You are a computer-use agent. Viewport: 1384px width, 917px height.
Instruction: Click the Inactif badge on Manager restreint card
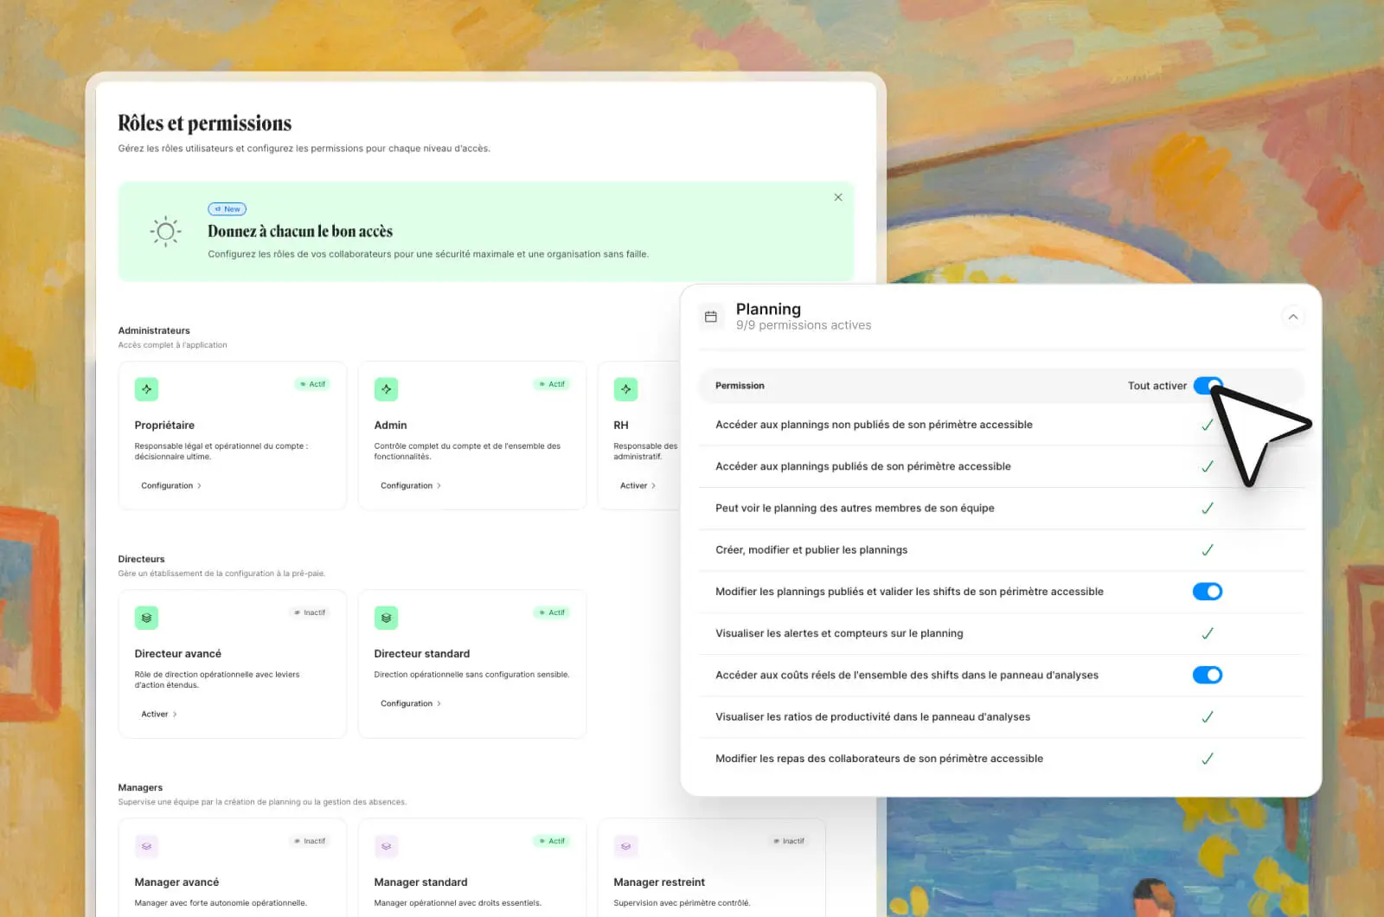(789, 841)
